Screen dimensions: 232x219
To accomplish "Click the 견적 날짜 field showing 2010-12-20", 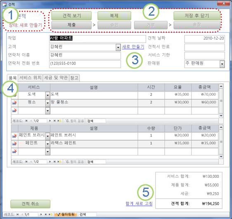I will (204, 39).
